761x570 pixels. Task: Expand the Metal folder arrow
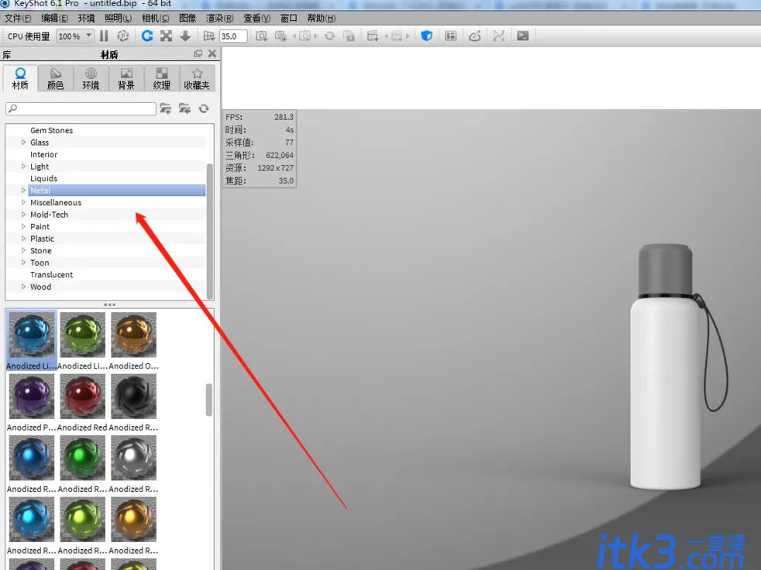point(23,191)
